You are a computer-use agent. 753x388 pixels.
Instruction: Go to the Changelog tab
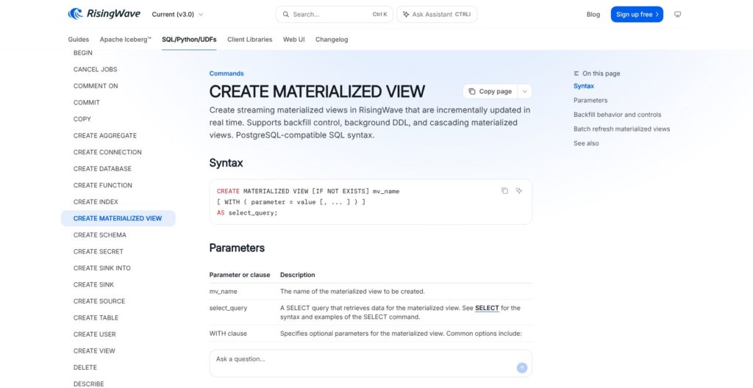tap(332, 40)
